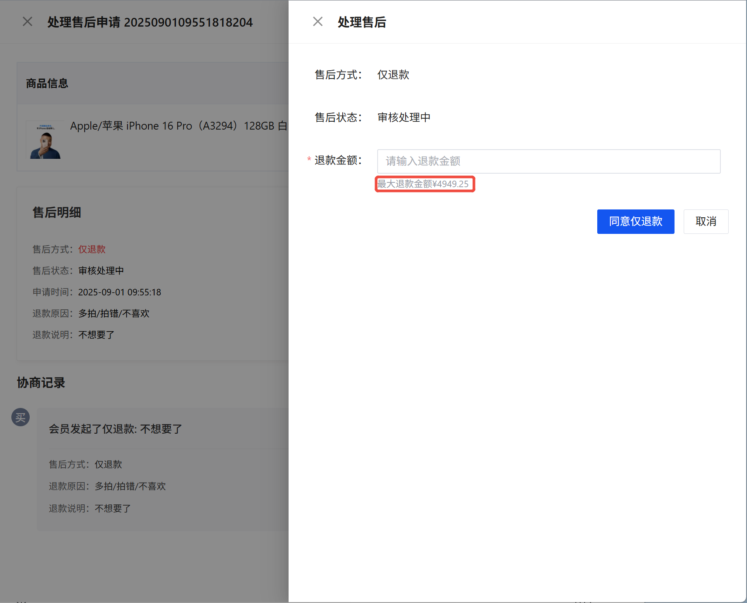Image resolution: width=747 pixels, height=603 pixels.
Task: Select the order number 2025090109551818204 title
Action: coord(188,22)
